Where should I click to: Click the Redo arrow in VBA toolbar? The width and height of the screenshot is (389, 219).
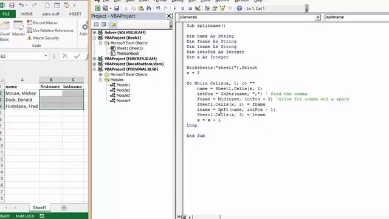tap(165, 8)
